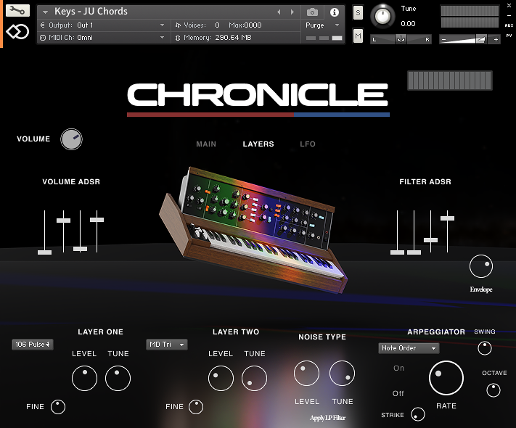Open the camera snapshot view
Screen dimensions: 516x428
(x=313, y=12)
